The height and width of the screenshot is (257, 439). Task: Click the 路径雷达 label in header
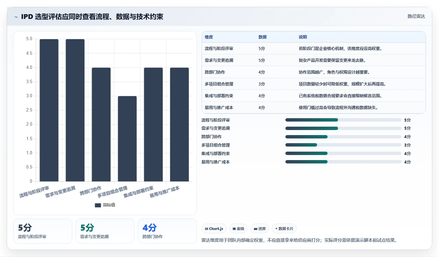tap(416, 16)
